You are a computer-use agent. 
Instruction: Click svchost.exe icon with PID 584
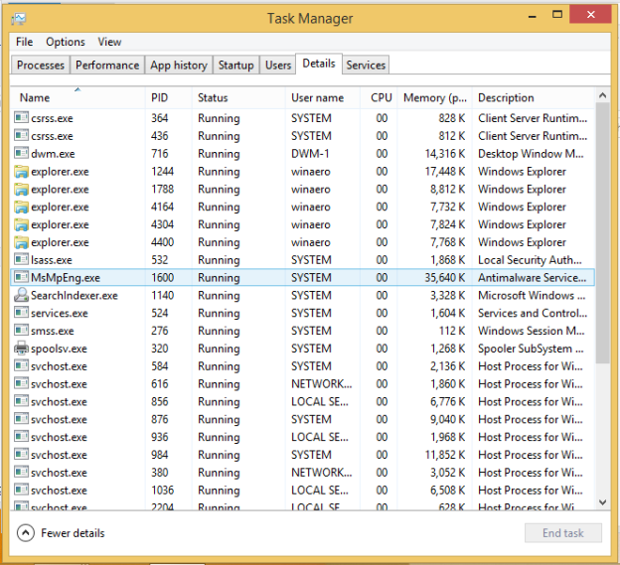pyautogui.click(x=21, y=365)
